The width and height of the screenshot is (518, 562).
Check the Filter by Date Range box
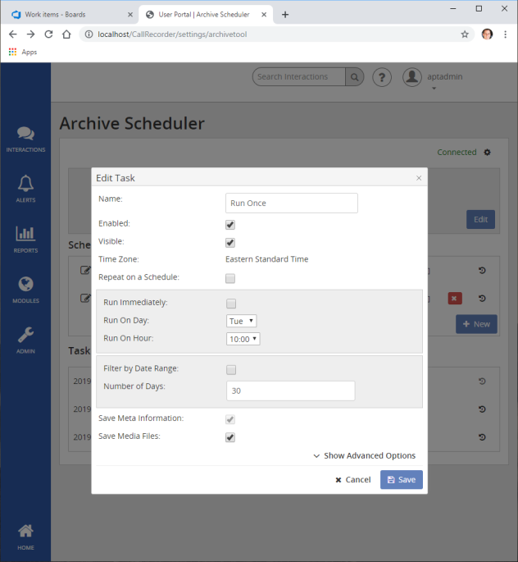[x=231, y=369]
